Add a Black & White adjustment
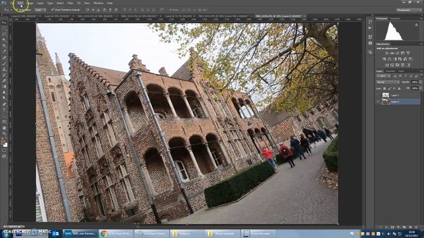This screenshot has height=238, width=424. coord(395,59)
